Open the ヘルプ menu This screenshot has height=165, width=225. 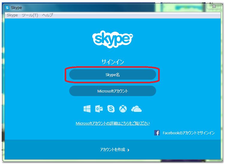48,15
